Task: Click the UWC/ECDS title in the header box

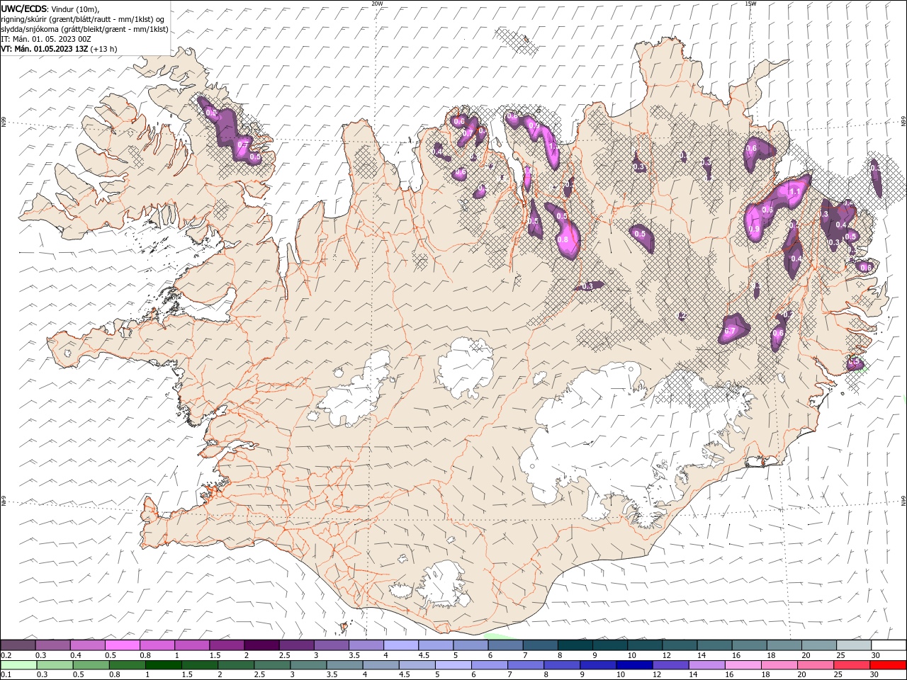Action: [x=25, y=8]
